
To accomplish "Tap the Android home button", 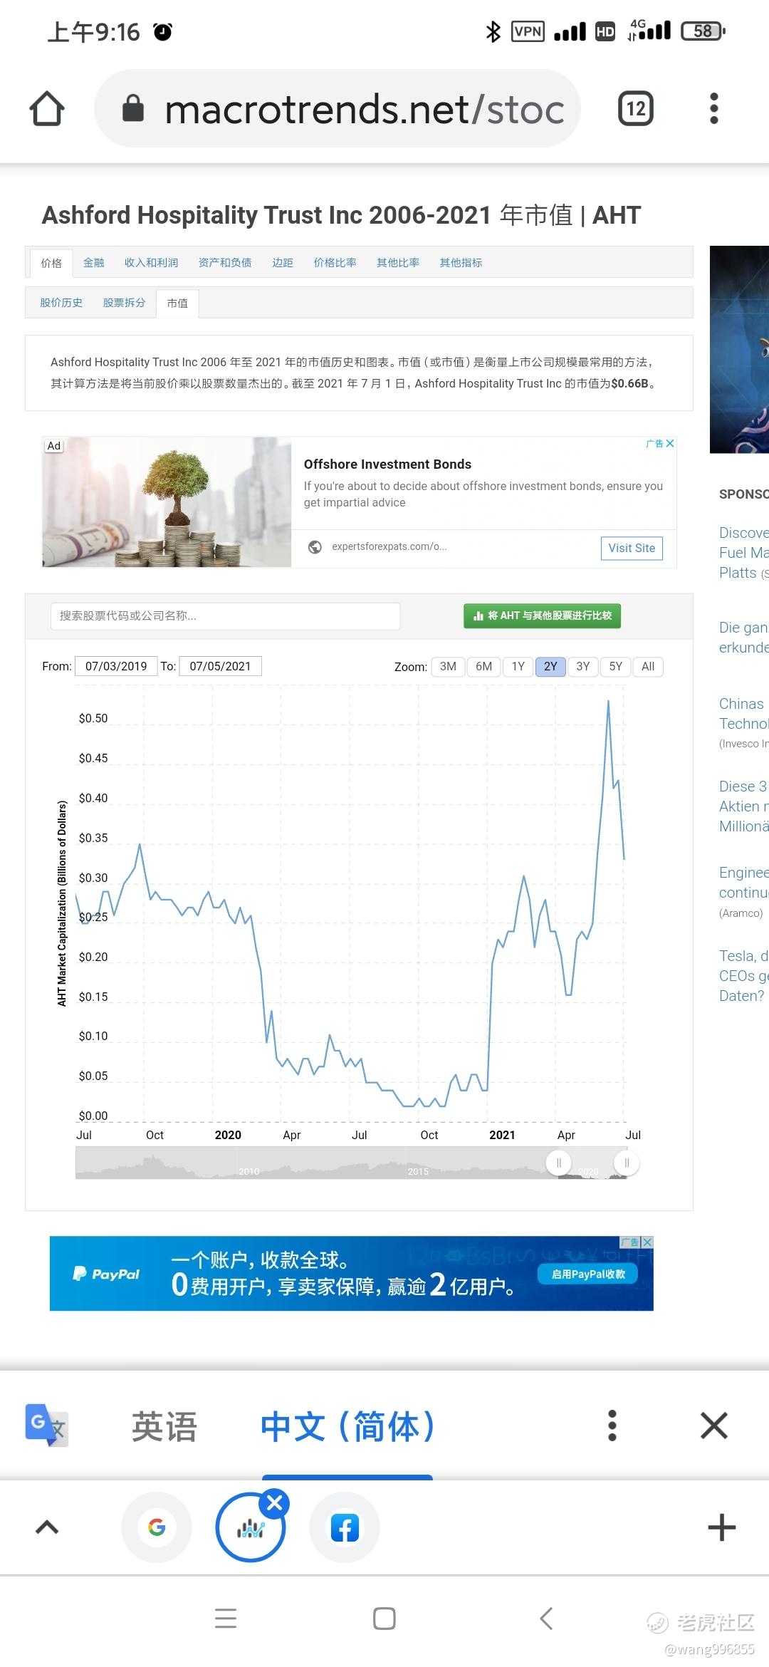I will click(384, 1619).
